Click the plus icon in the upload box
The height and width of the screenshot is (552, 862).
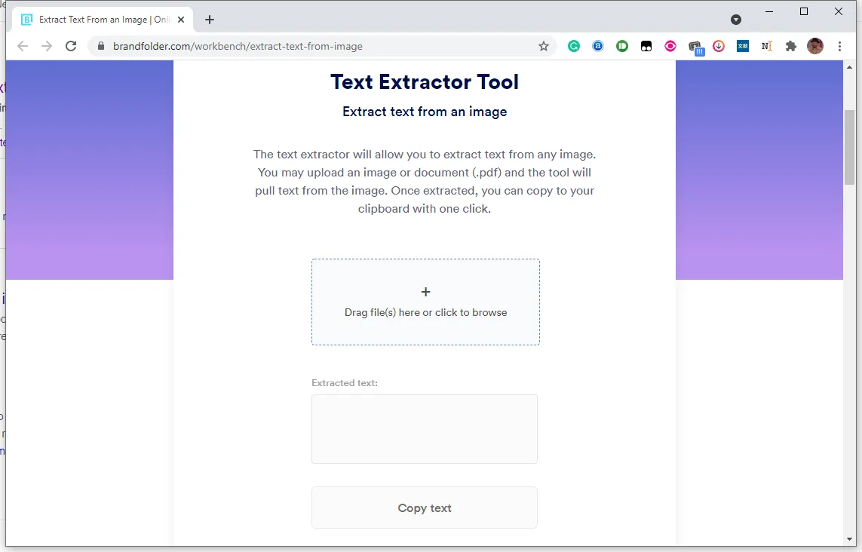click(x=425, y=292)
